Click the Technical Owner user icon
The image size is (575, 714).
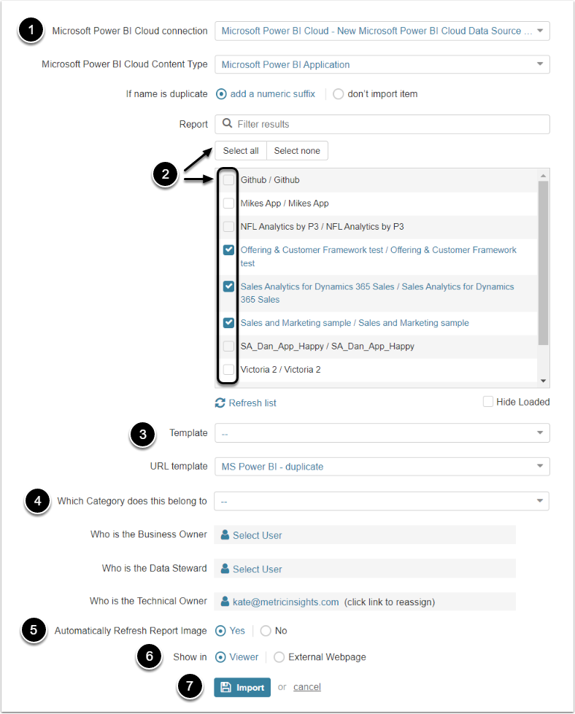coord(225,602)
